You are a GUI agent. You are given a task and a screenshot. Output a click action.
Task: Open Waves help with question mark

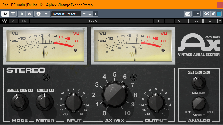tap(220, 21)
